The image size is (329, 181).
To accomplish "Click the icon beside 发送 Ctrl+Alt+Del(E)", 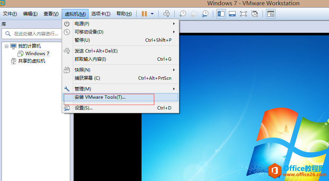I will point(67,51).
